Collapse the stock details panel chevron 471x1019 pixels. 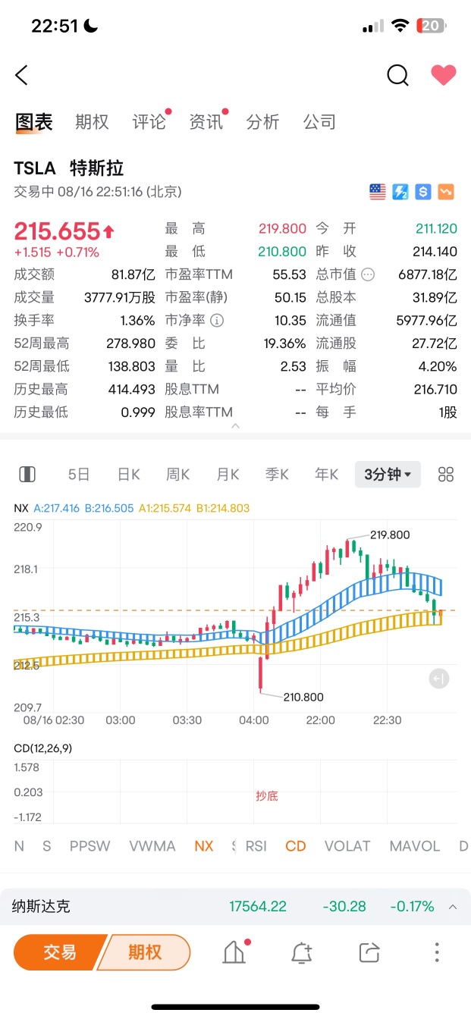235,426
